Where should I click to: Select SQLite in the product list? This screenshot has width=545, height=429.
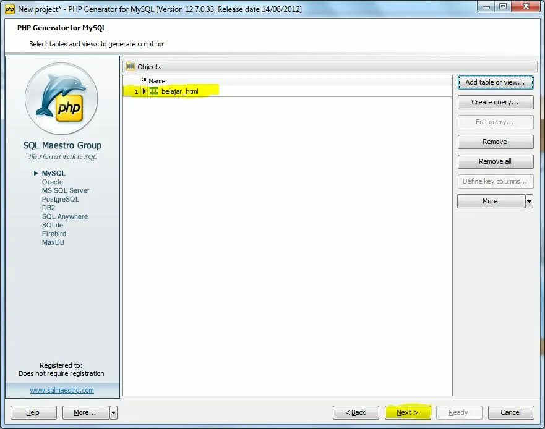(x=53, y=226)
